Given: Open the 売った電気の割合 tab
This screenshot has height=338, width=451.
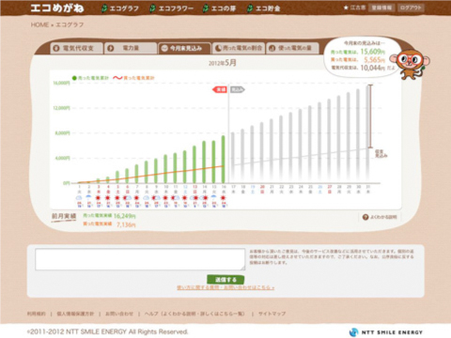Looking at the screenshot, I should pos(239,48).
